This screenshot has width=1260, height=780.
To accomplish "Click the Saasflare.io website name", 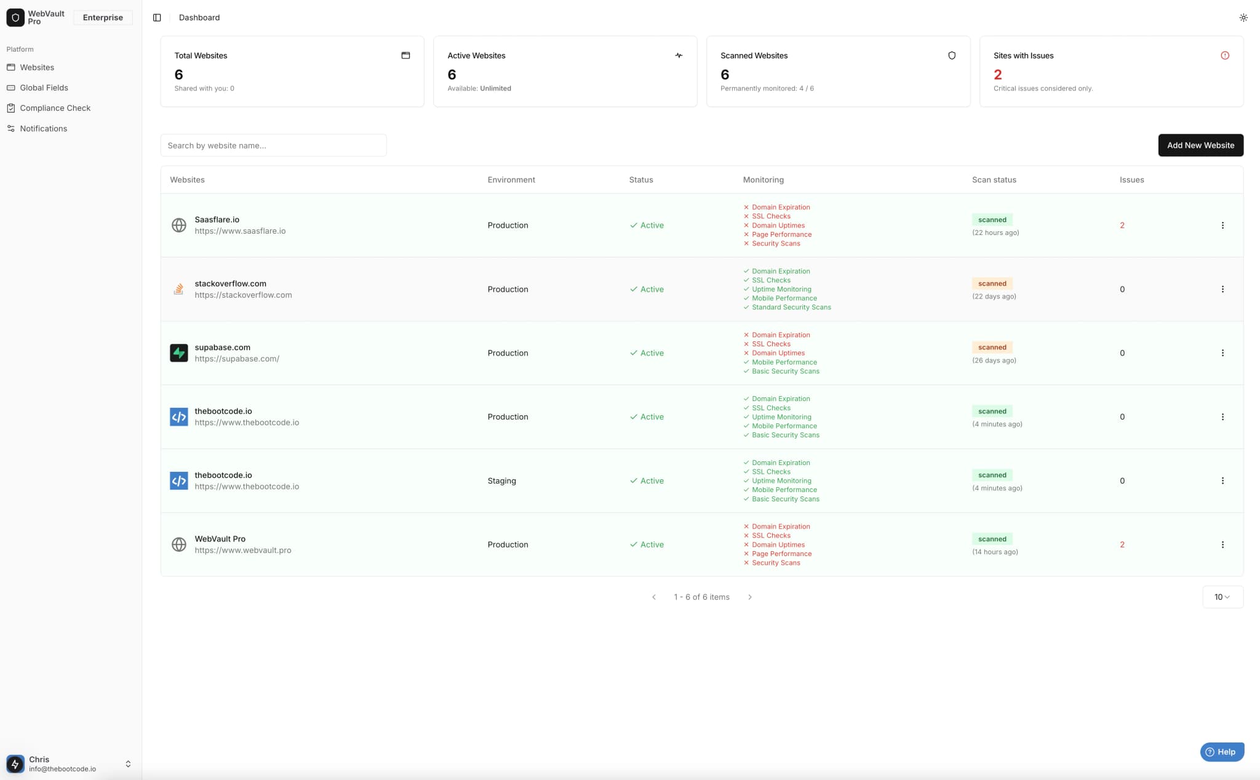I will point(217,220).
